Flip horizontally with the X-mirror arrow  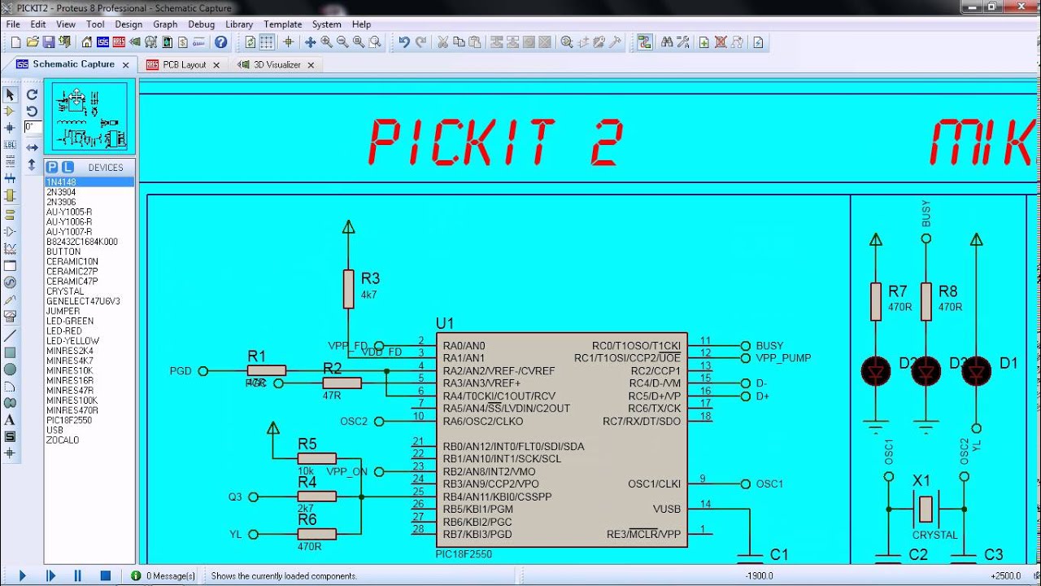pyautogui.click(x=32, y=147)
